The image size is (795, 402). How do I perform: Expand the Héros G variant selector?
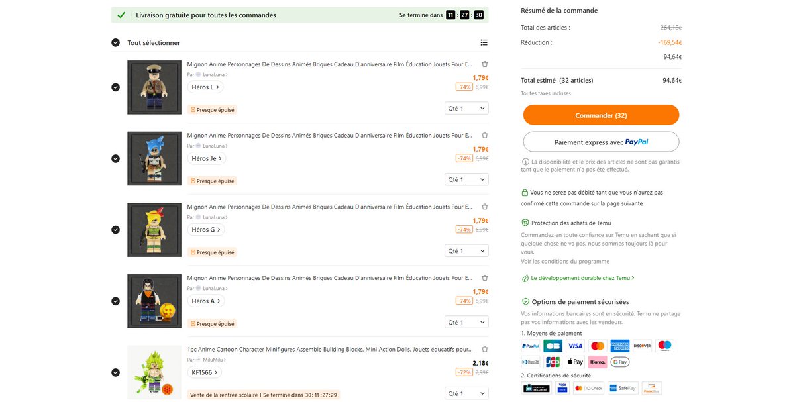coord(206,230)
